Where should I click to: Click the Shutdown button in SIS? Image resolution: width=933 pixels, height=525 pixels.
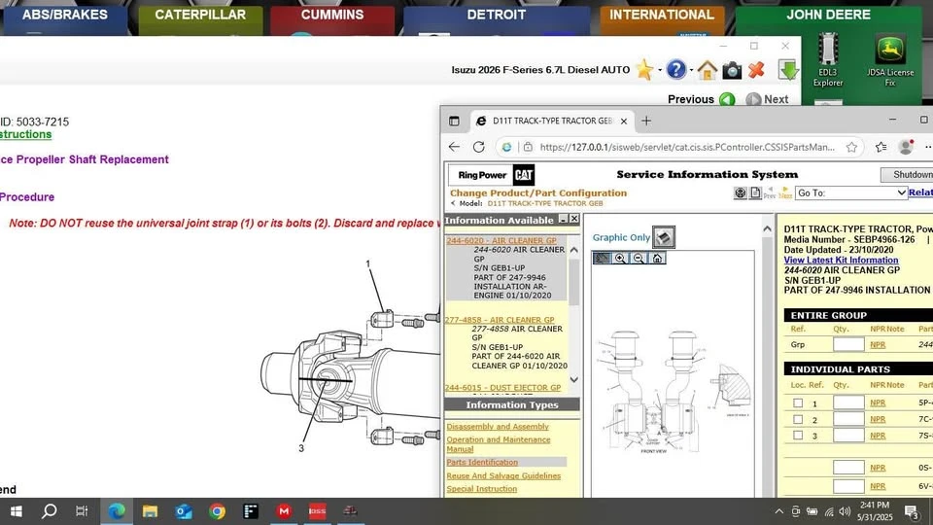click(x=908, y=174)
